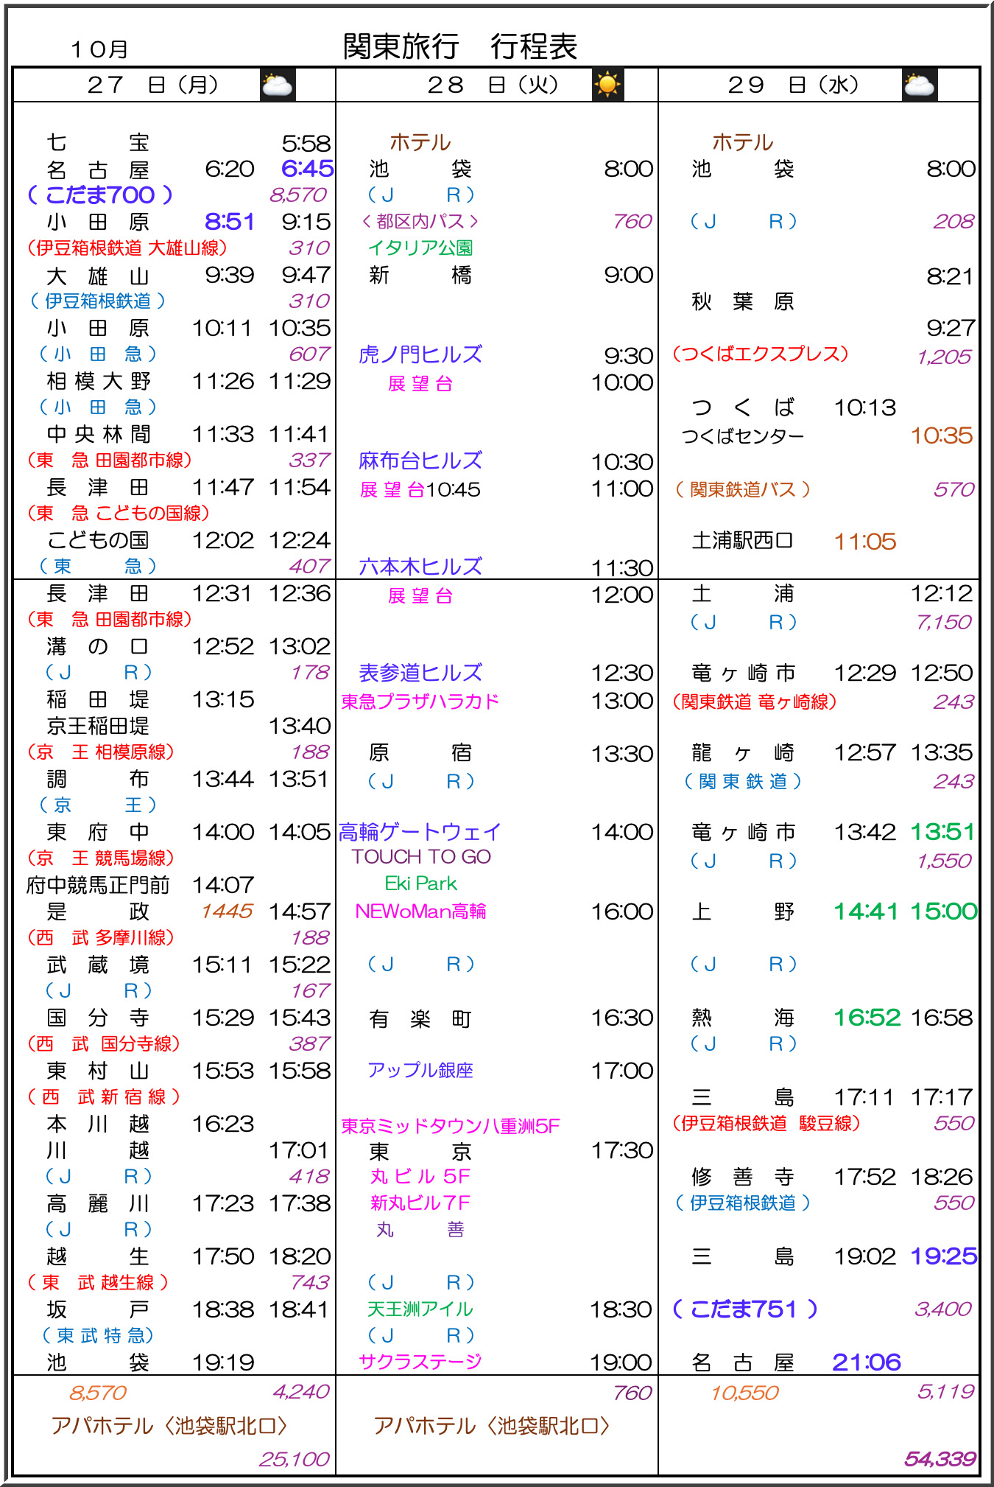The image size is (994, 1487).
Task: Click the cloudy weather icon for the 27th
Action: click(278, 85)
